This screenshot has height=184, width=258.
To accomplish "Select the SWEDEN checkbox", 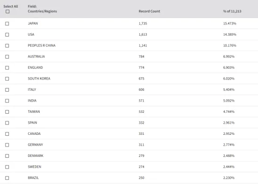I will click(x=7, y=167).
